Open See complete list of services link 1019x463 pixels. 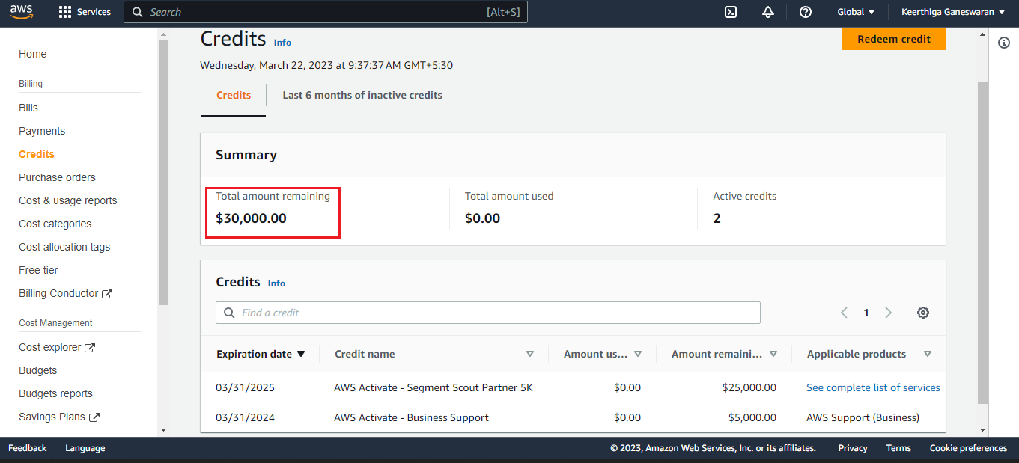873,387
